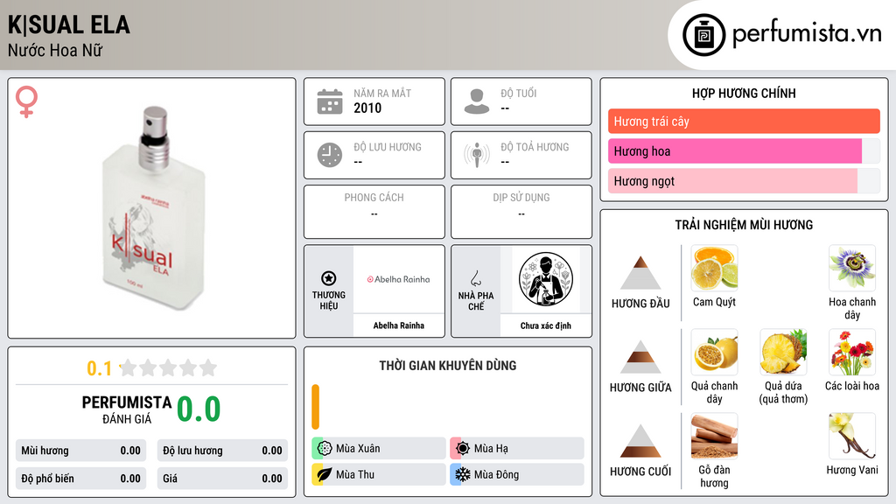Image resolution: width=896 pixels, height=504 pixels.
Task: Select the Mùa Xuân season chip
Action: coord(379,448)
